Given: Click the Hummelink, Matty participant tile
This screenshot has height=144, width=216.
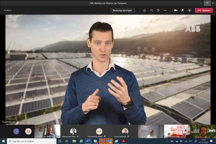Looking at the screenshot, I should click(x=99, y=131).
